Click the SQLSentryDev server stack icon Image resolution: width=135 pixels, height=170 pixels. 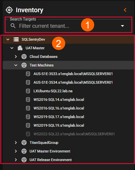click(16, 39)
